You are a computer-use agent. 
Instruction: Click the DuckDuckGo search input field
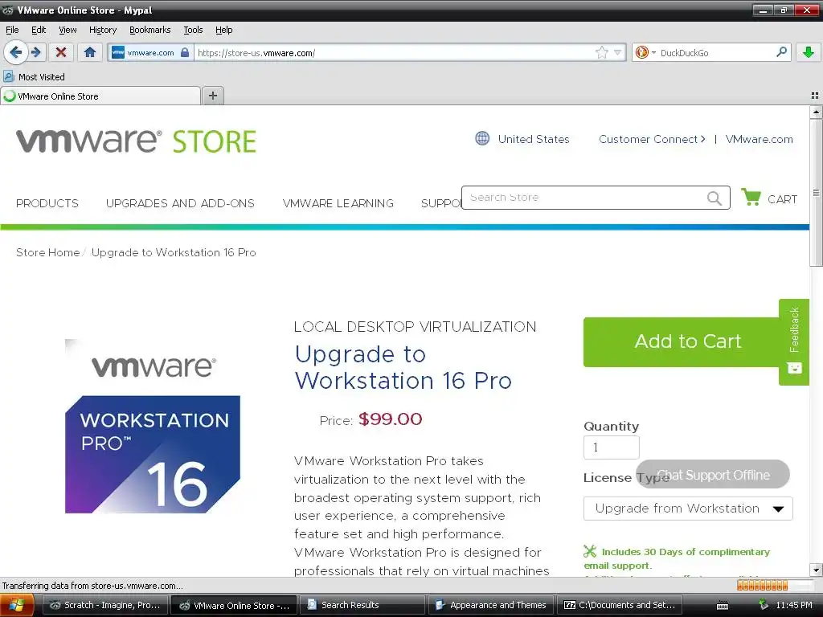(x=716, y=52)
